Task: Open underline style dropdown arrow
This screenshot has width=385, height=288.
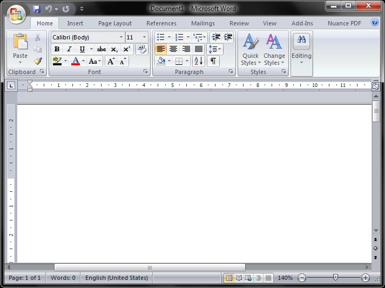Action: click(91, 49)
